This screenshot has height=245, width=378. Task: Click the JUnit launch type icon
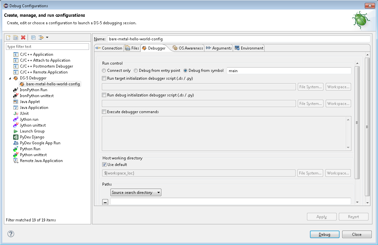pyautogui.click(x=15, y=113)
